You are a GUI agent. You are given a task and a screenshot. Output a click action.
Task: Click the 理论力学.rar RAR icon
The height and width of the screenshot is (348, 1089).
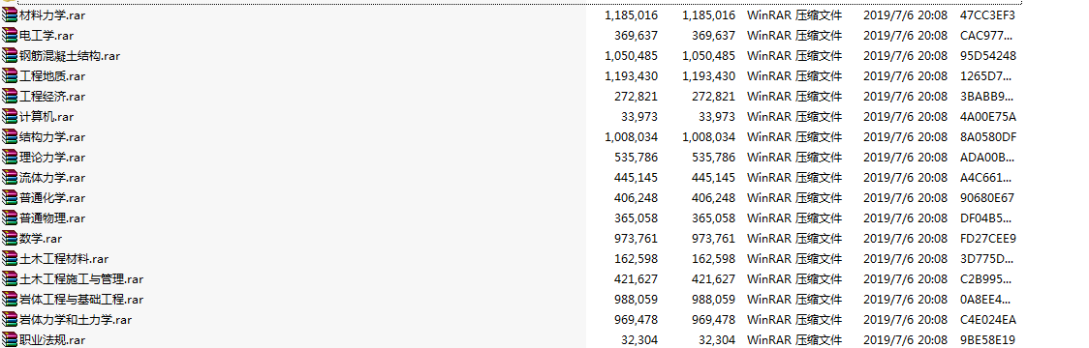pos(10,157)
